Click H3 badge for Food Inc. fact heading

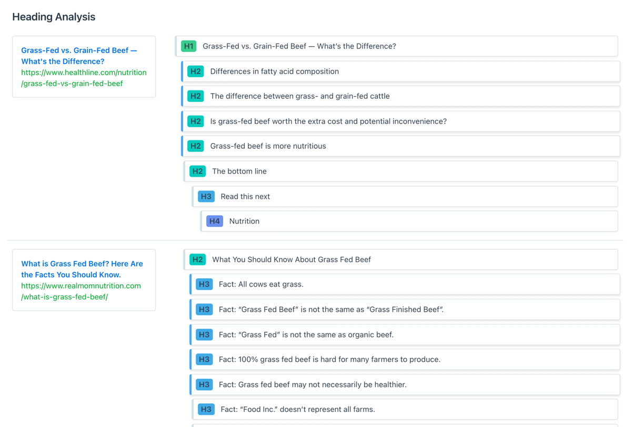pyautogui.click(x=206, y=410)
